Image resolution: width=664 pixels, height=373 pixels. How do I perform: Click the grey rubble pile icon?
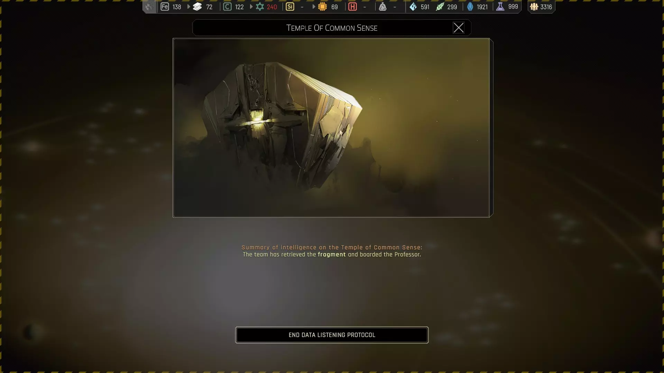pos(382,7)
